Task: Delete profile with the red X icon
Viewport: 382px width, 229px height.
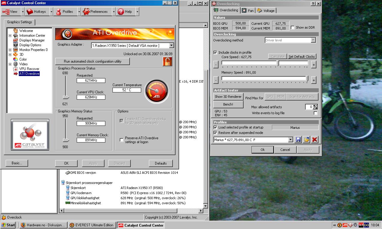Action: click(x=315, y=140)
